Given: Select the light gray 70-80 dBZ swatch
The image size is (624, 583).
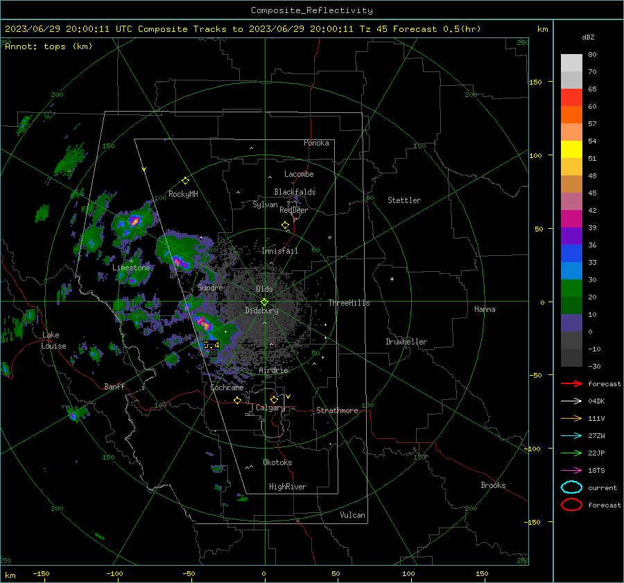Looking at the screenshot, I should (x=571, y=63).
